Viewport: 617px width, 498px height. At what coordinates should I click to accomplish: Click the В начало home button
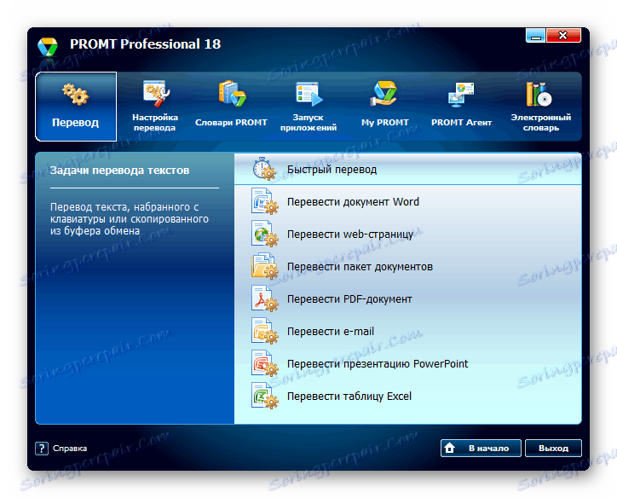tap(481, 448)
